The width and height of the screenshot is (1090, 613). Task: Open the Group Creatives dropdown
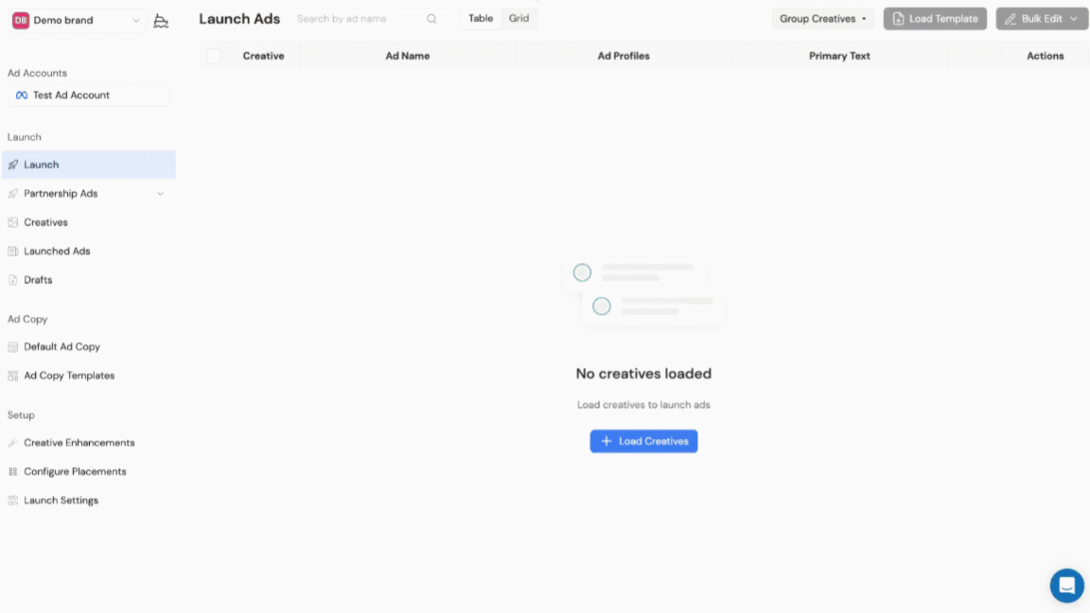(x=823, y=19)
